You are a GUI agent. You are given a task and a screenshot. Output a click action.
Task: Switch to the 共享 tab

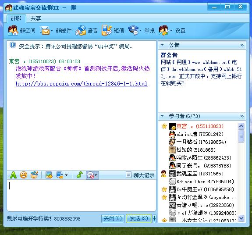(35, 18)
